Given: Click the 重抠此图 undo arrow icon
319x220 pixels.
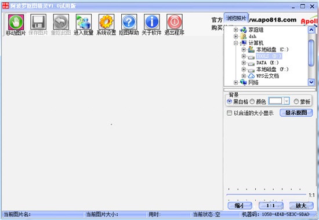Looking at the screenshot, I should click(x=61, y=22).
